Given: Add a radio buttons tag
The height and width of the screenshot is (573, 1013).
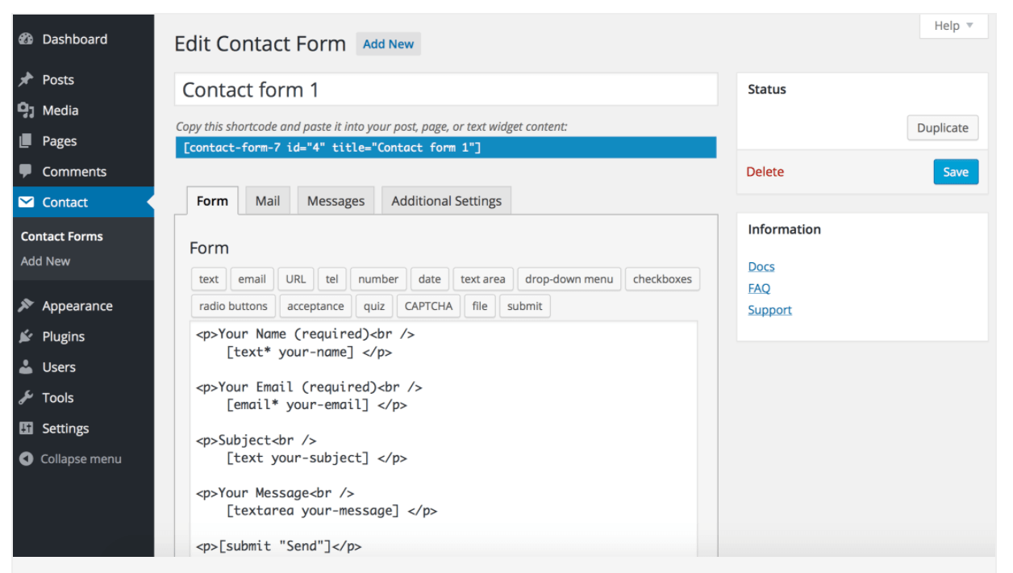Looking at the screenshot, I should (233, 306).
